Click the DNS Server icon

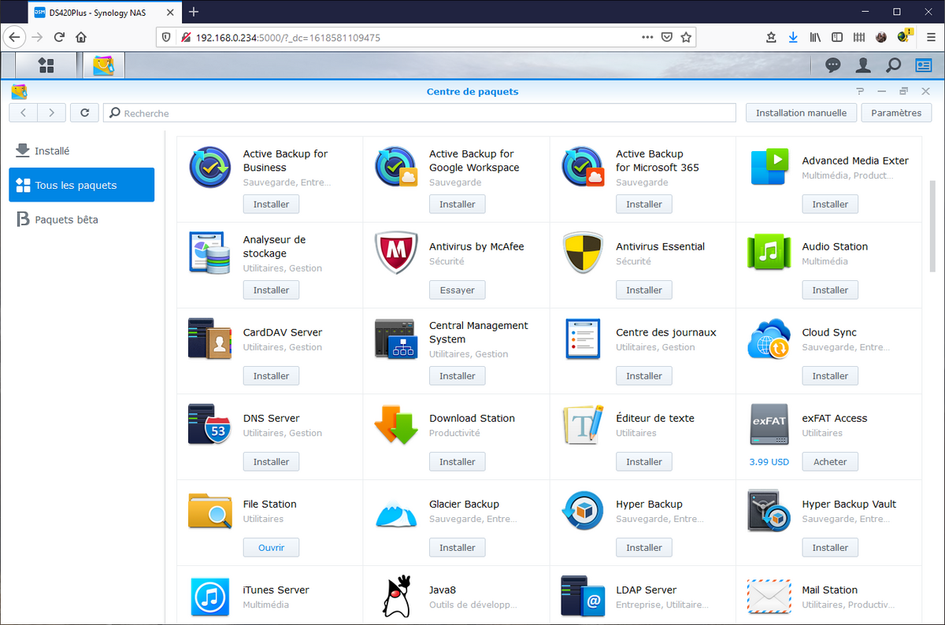(209, 424)
